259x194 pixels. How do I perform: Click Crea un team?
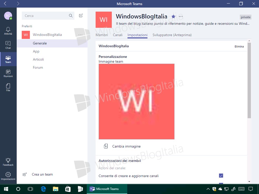tap(42, 174)
